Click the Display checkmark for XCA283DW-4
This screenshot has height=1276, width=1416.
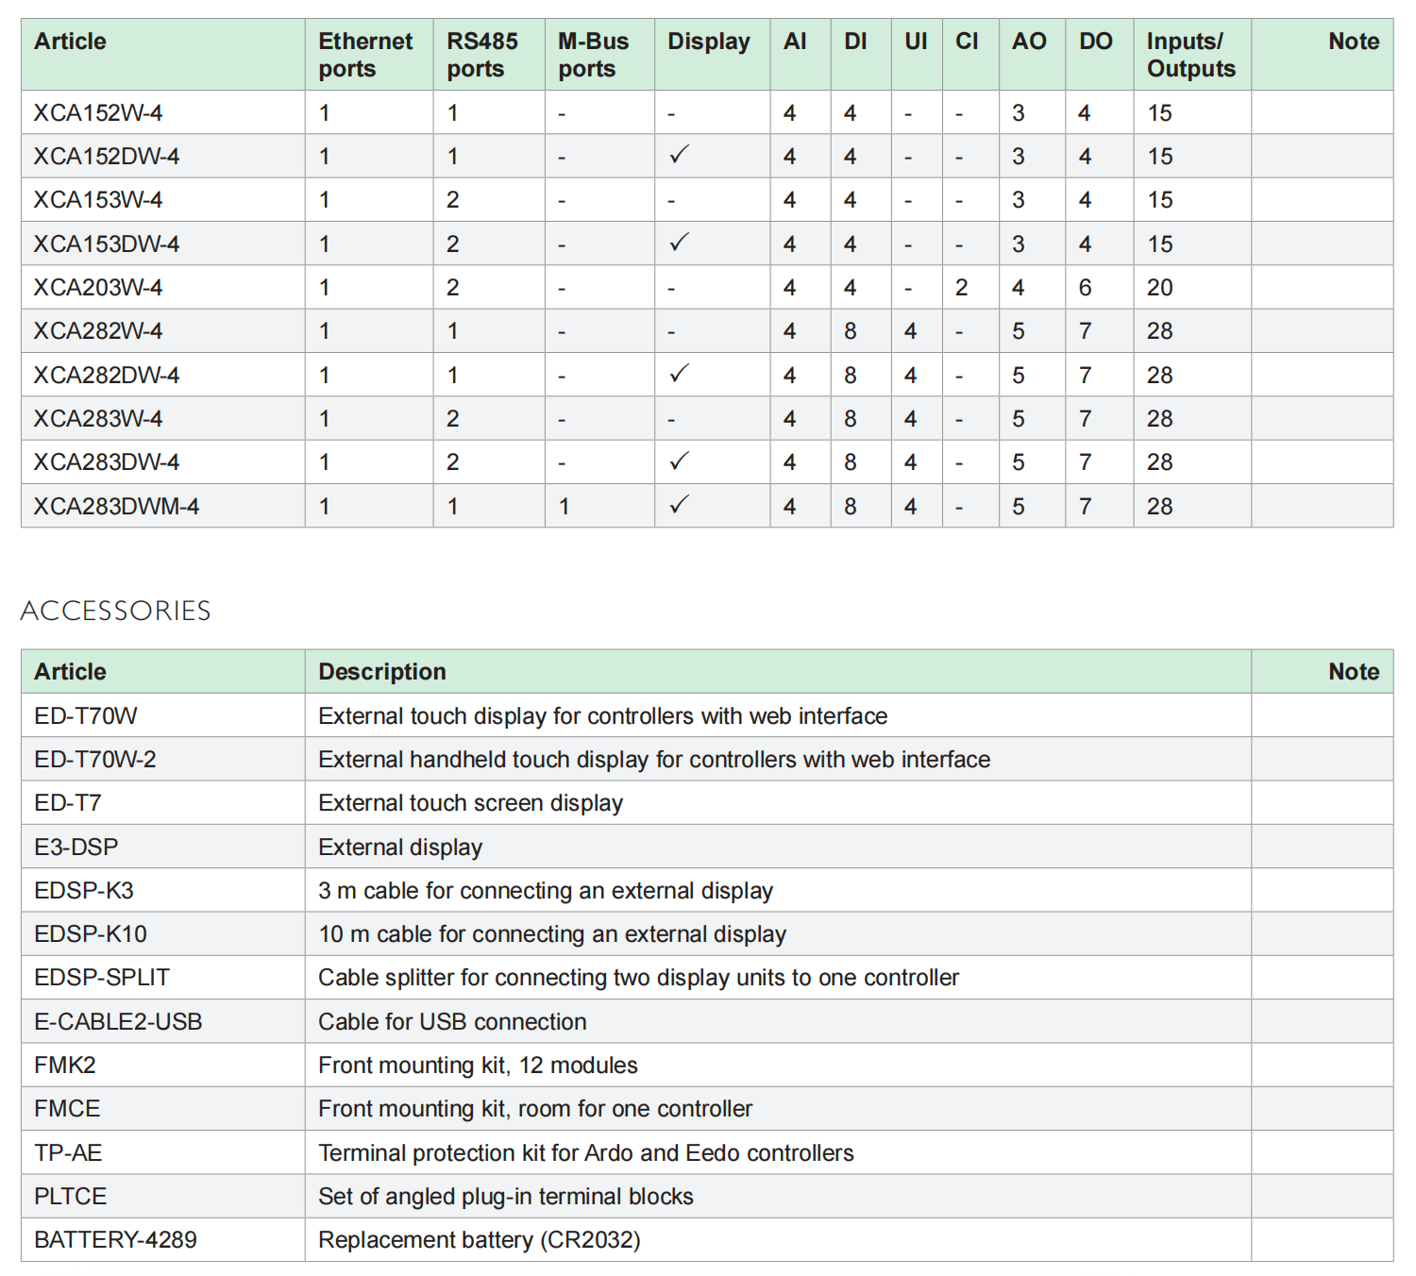[679, 462]
